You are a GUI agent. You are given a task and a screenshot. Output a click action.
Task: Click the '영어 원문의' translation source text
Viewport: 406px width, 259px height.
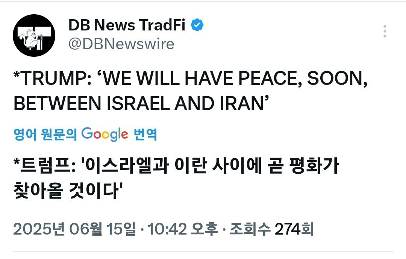coord(45,134)
